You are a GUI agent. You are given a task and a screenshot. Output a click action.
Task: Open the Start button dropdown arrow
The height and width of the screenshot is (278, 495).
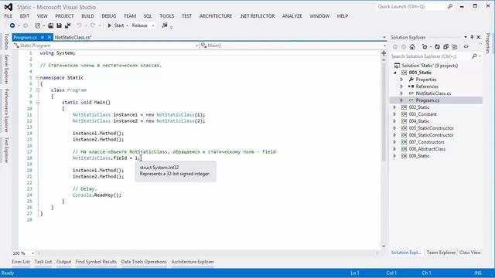tap(127, 25)
